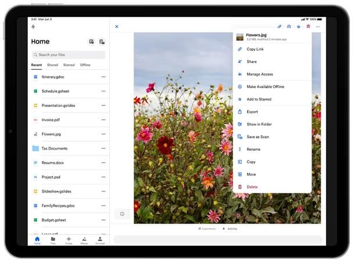
Task: Tap the Flowers.jpg image icon in list
Action: click(35, 134)
